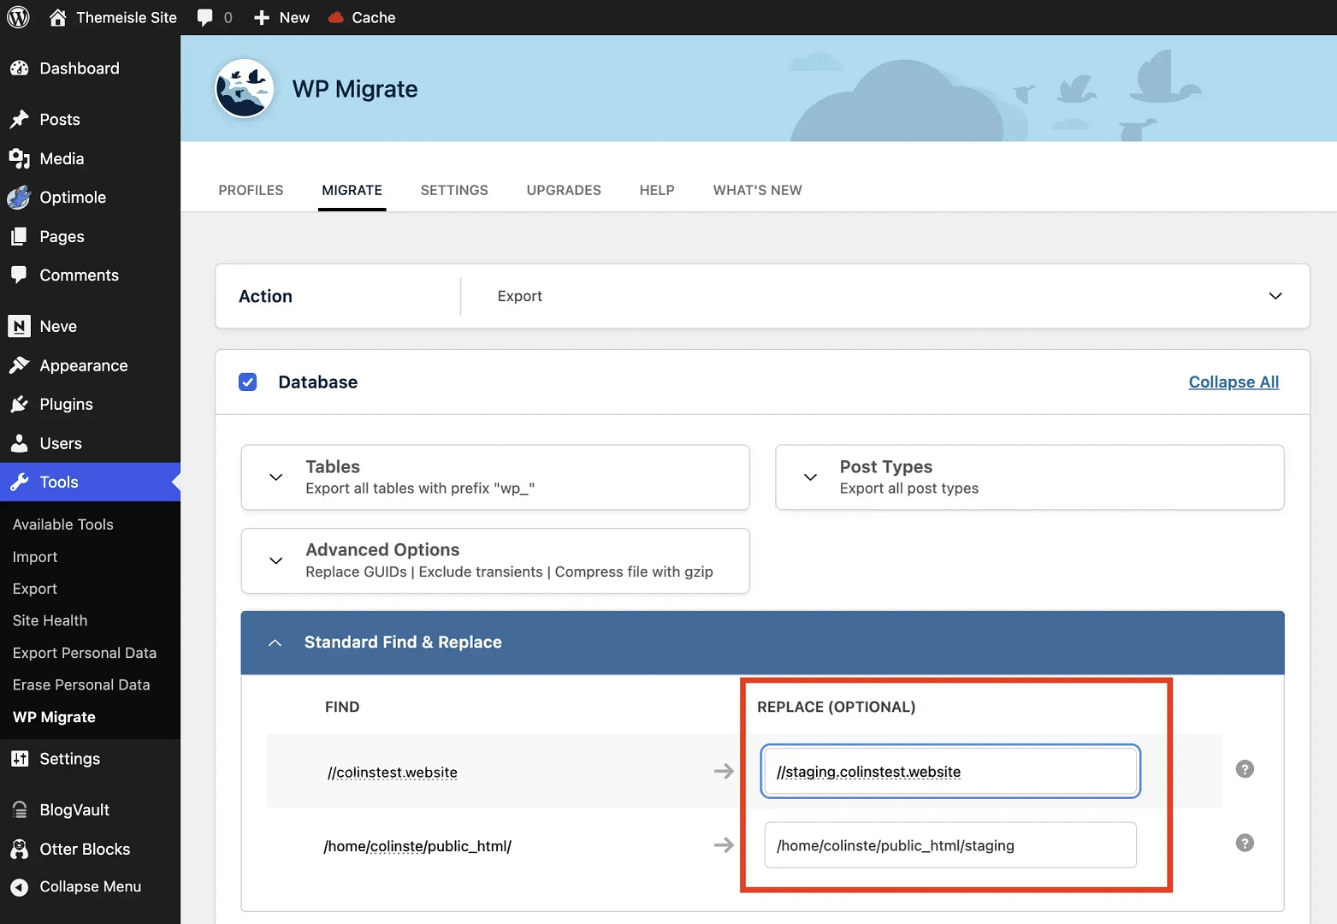Click the Media icon in sidebar
1337x924 pixels.
point(19,158)
